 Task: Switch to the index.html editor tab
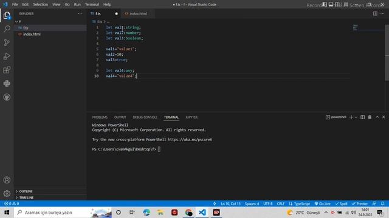coord(137,13)
